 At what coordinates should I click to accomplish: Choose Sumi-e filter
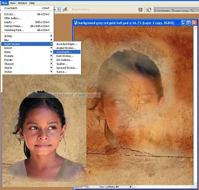click(67, 72)
